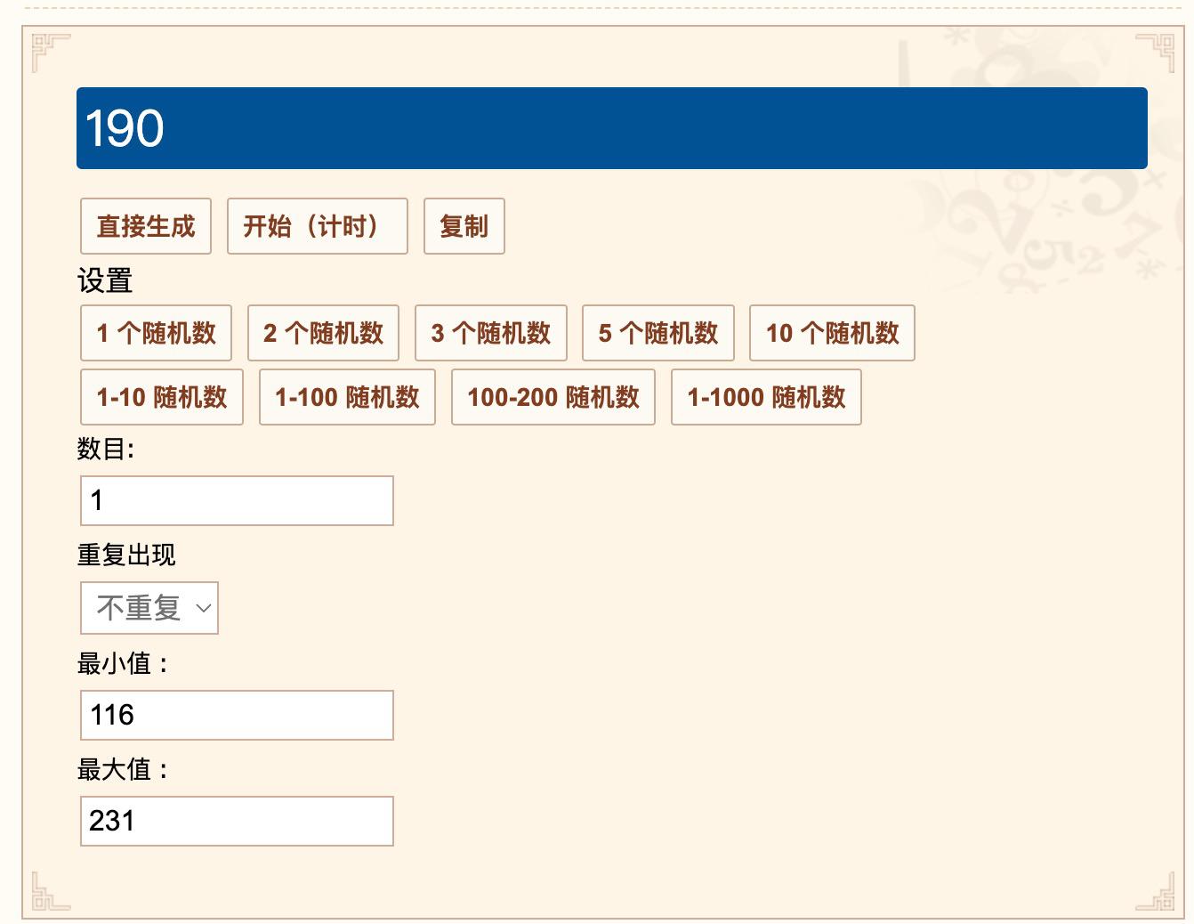Screen dimensions: 1194x924
Task: Choose the 1-100 随机数 range
Action: click(x=347, y=397)
